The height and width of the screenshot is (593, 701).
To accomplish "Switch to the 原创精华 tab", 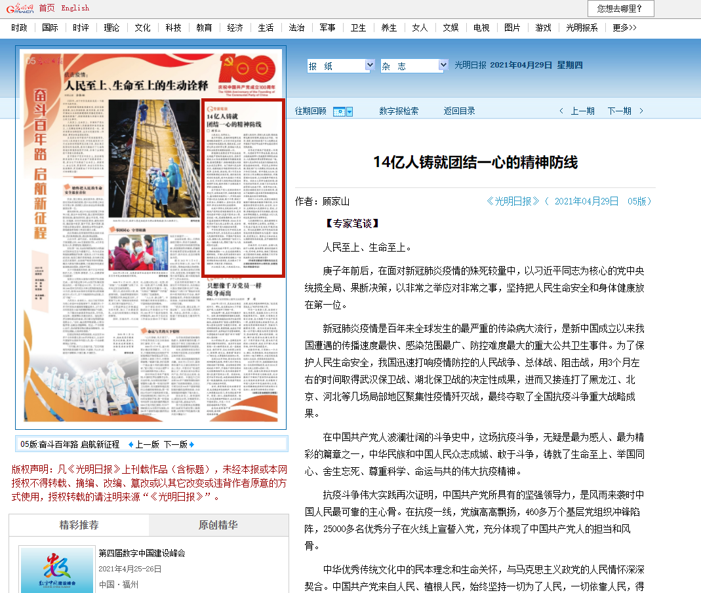I will tap(218, 526).
